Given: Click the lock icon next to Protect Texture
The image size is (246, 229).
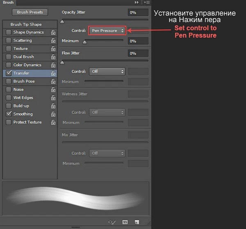Looking at the screenshot, I should (53, 122).
